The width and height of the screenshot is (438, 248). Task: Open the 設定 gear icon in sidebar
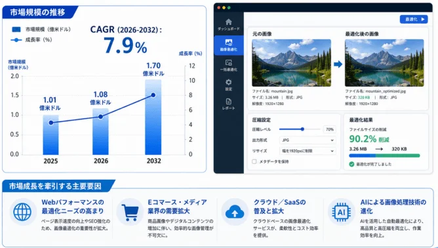[228, 82]
